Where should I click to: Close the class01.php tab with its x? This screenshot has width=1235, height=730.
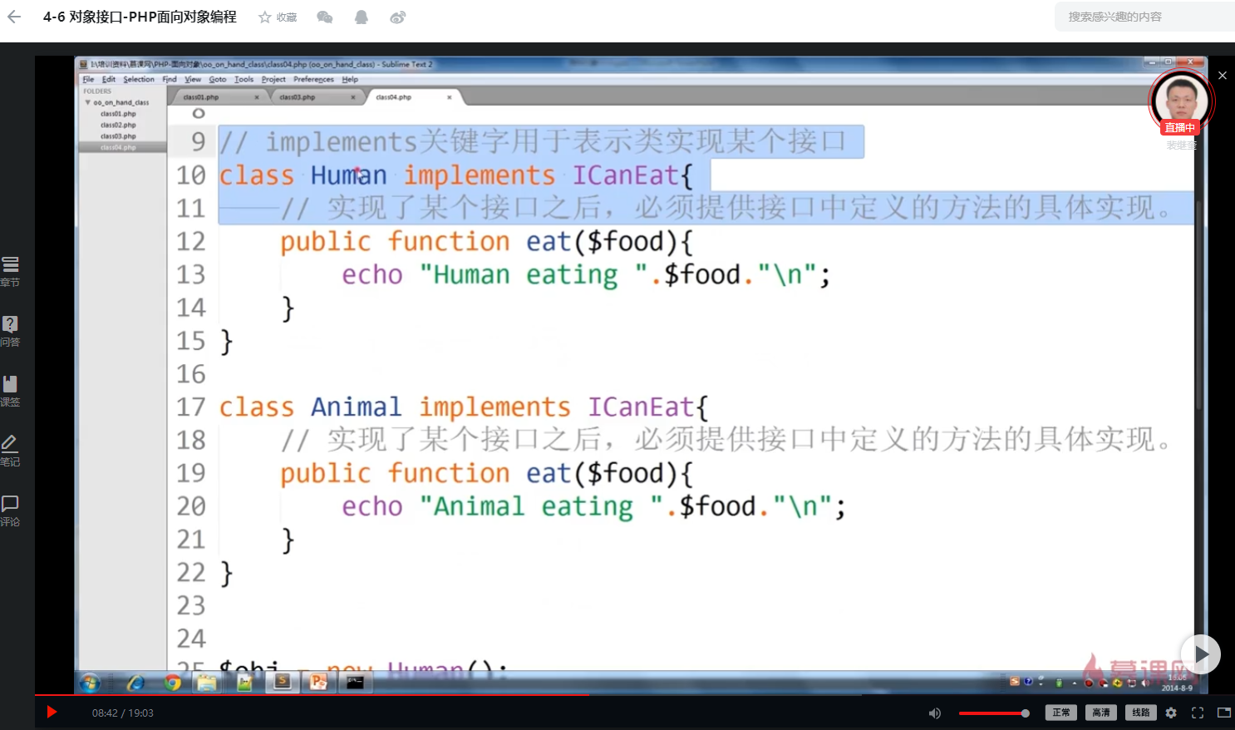coord(257,97)
